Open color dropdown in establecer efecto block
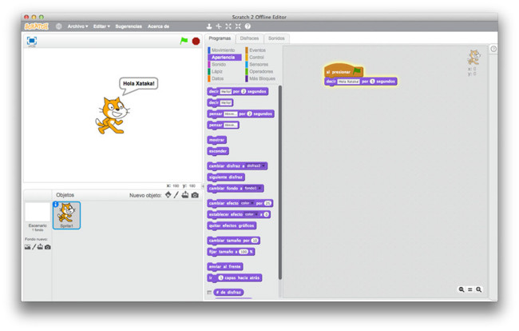Image resolution: width=519 pixels, height=331 pixels. 252,214
